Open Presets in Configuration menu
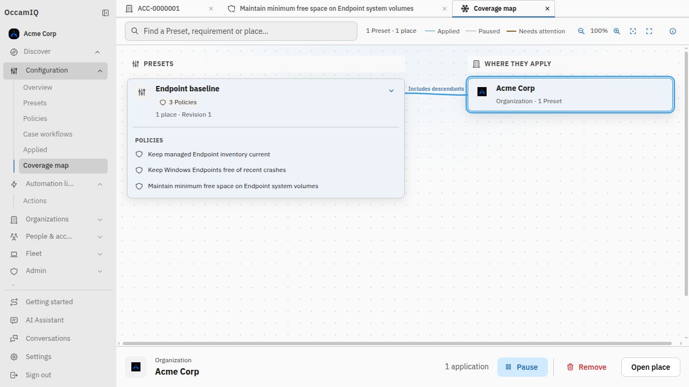 35,103
